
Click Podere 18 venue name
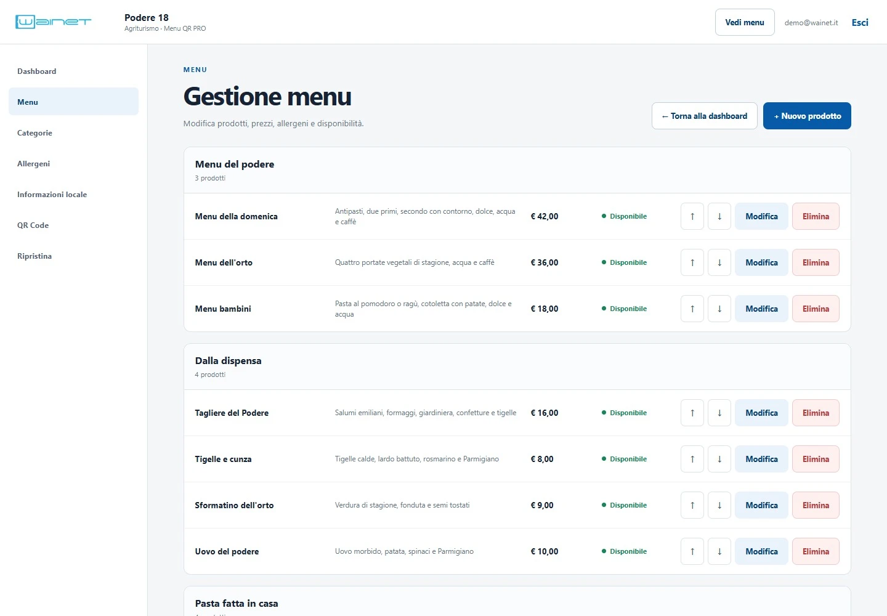(147, 17)
